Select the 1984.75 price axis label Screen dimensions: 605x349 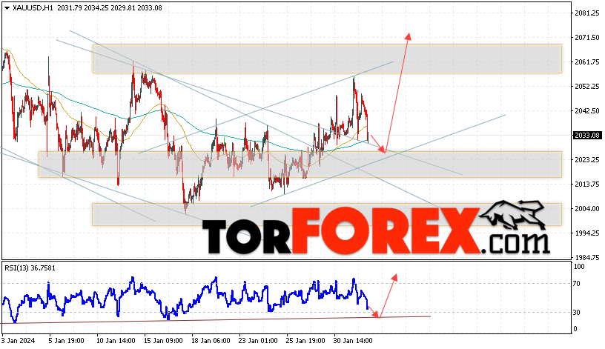[x=587, y=257]
